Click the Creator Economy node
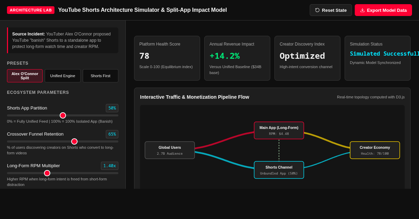The height and width of the screenshot is (219, 419). pos(375,150)
